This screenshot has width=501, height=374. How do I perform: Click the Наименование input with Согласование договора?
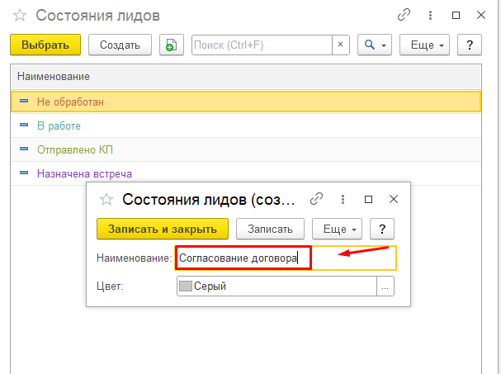tap(286, 258)
